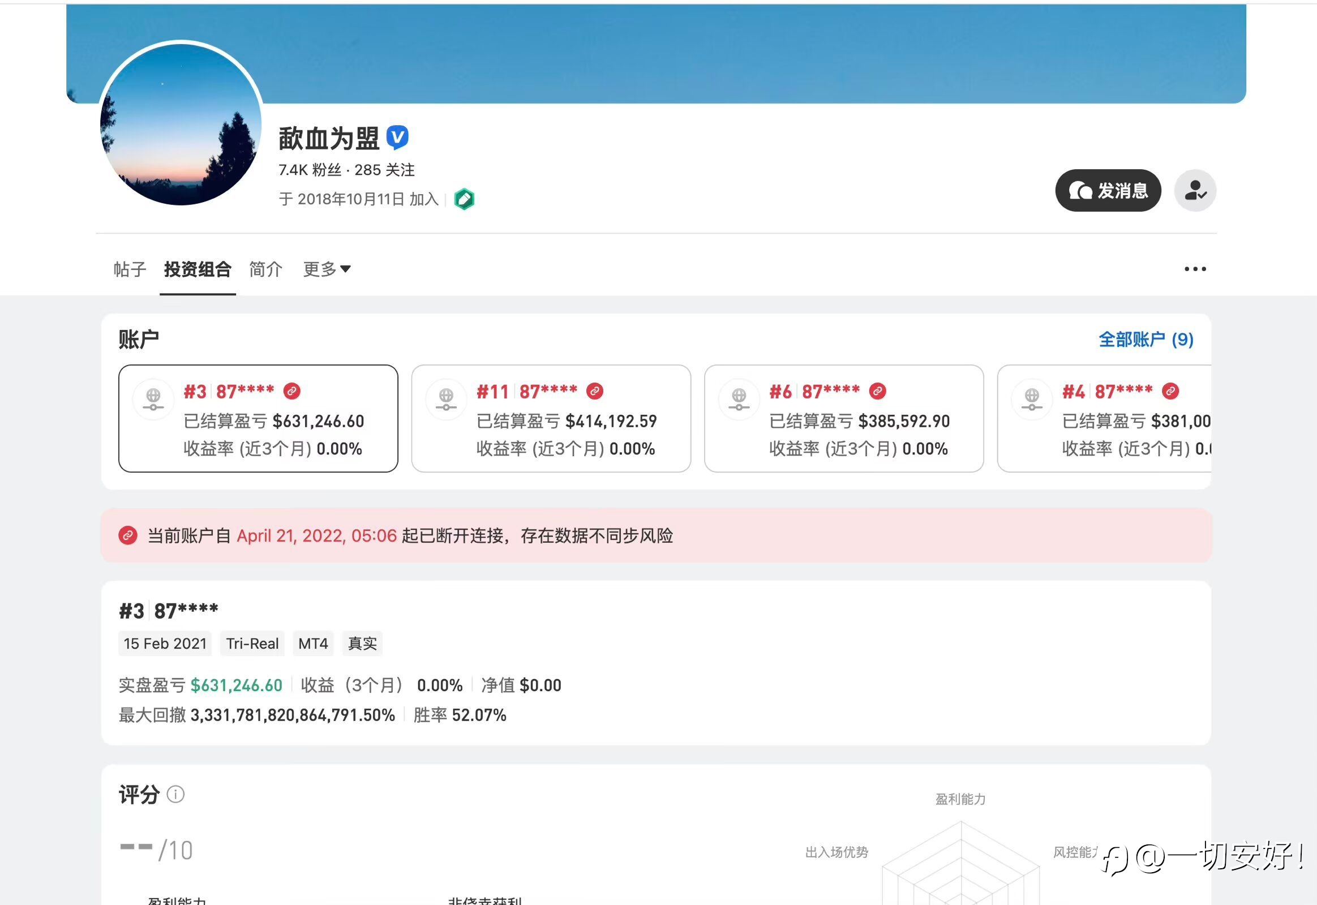Toggle the follow status person icon button
The image size is (1317, 905).
click(x=1195, y=191)
